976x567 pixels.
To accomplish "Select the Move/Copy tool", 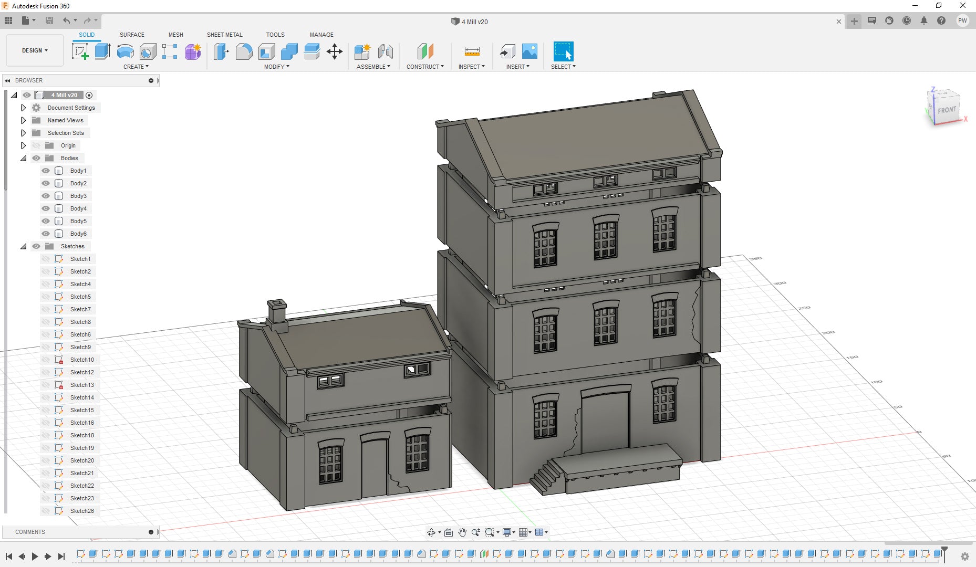I will 334,51.
